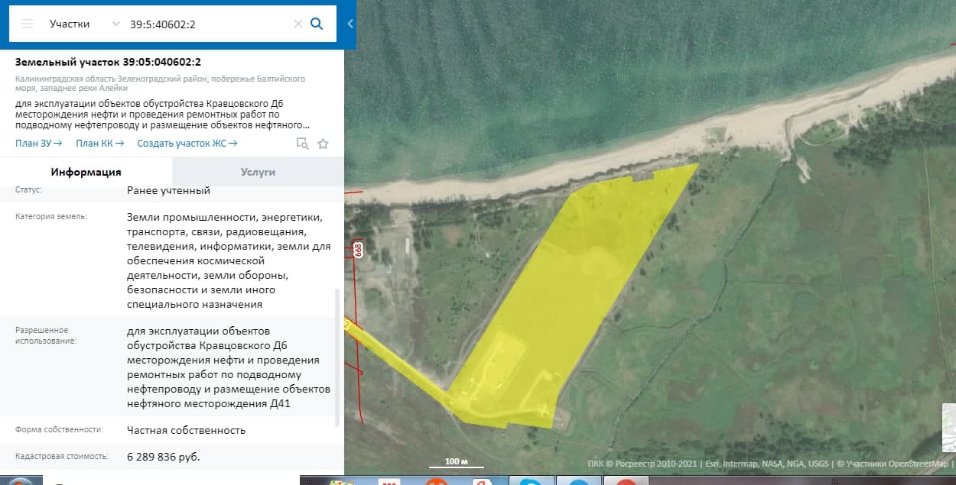
Task: Open the План ЗУ link
Action: 38,144
